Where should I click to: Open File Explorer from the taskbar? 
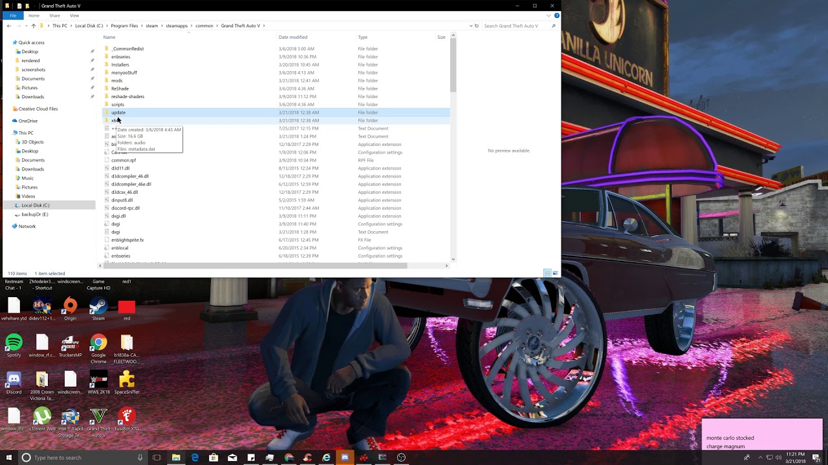(x=176, y=457)
